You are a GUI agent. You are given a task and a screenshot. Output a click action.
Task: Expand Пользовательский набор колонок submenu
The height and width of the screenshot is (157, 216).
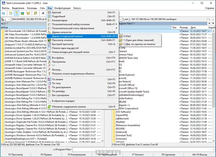click(83, 24)
